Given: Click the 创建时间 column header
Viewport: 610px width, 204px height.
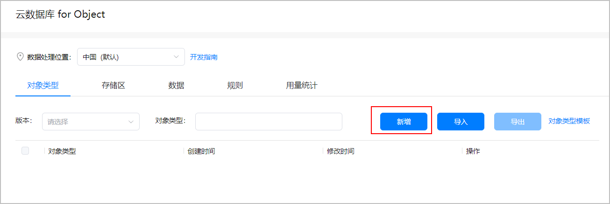Looking at the screenshot, I should click(201, 151).
